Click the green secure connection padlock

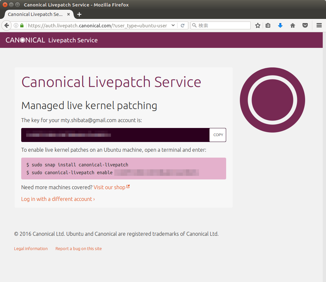point(22,25)
